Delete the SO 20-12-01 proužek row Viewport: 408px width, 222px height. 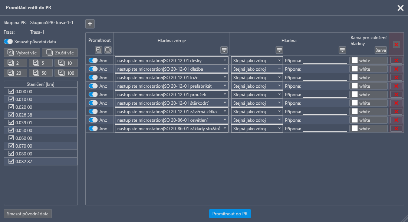(397, 94)
